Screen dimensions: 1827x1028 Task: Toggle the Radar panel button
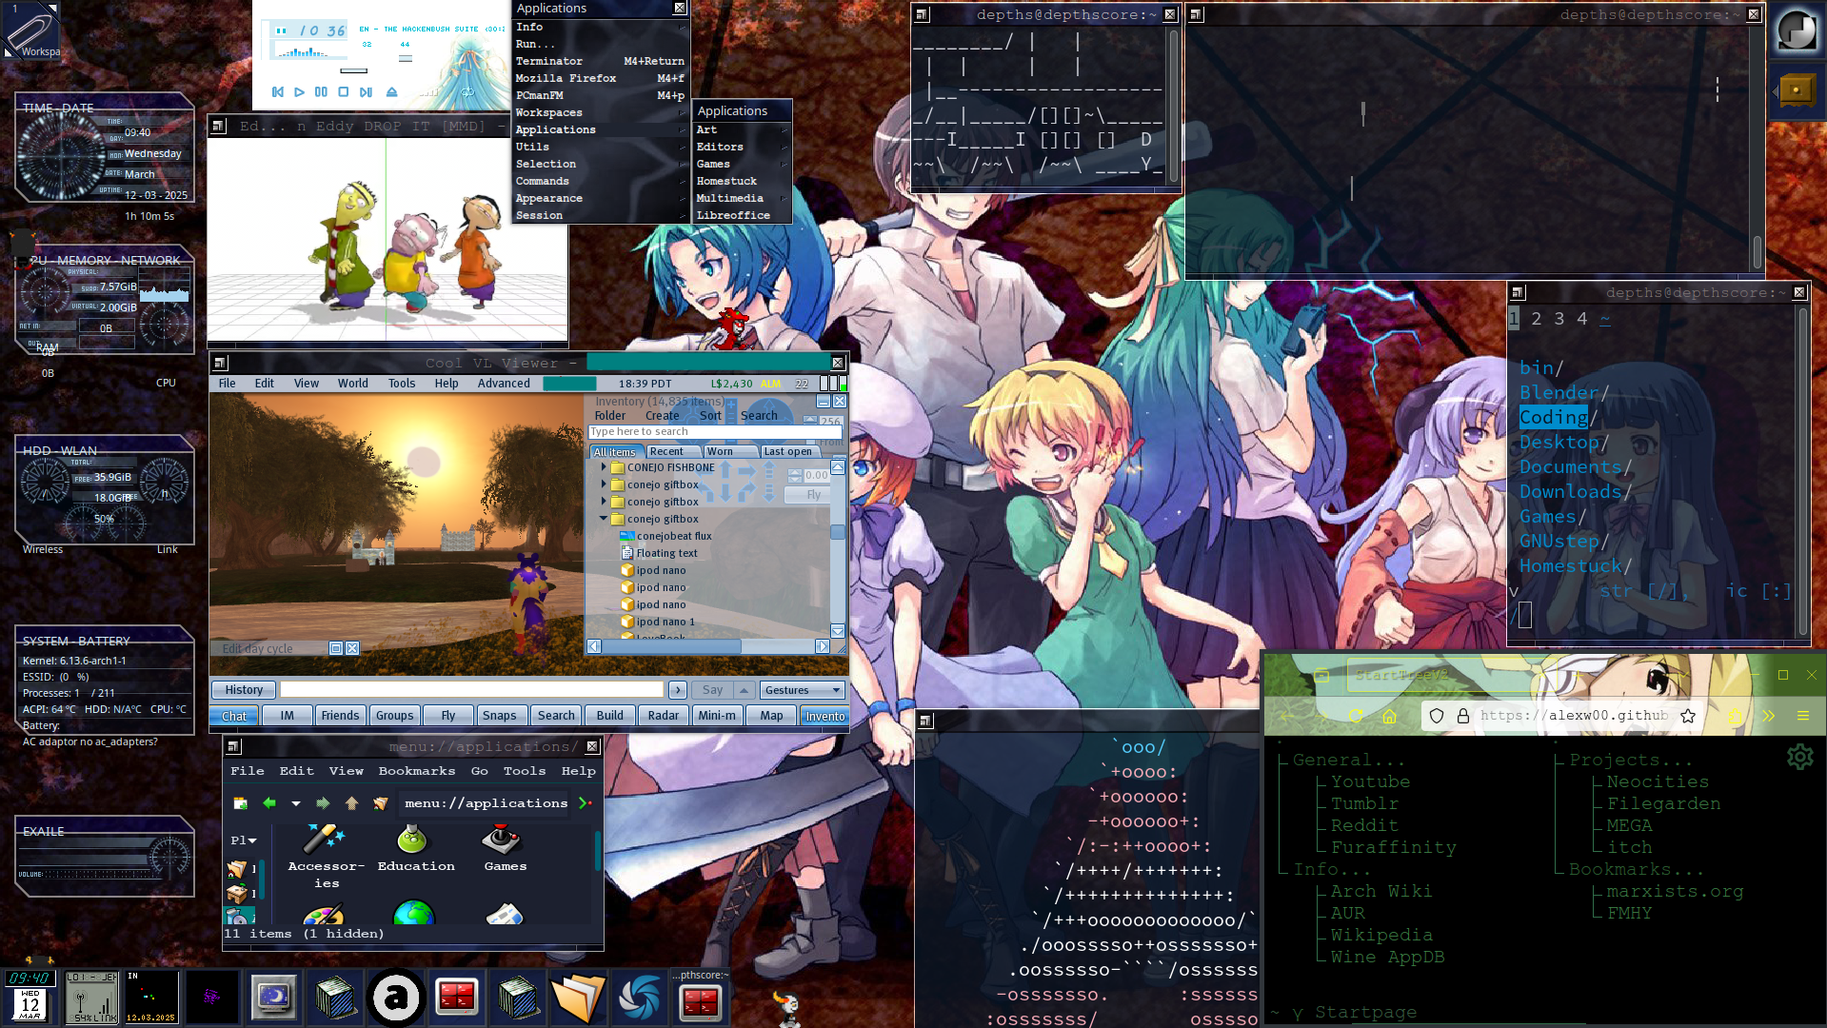[664, 716]
